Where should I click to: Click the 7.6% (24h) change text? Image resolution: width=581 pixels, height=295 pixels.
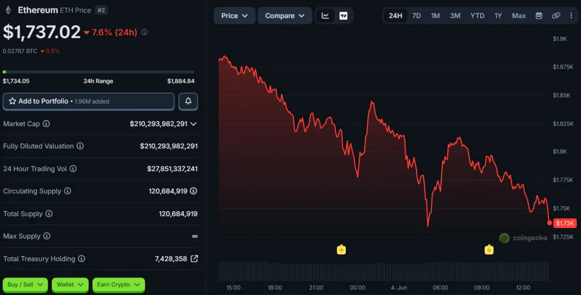tap(114, 32)
